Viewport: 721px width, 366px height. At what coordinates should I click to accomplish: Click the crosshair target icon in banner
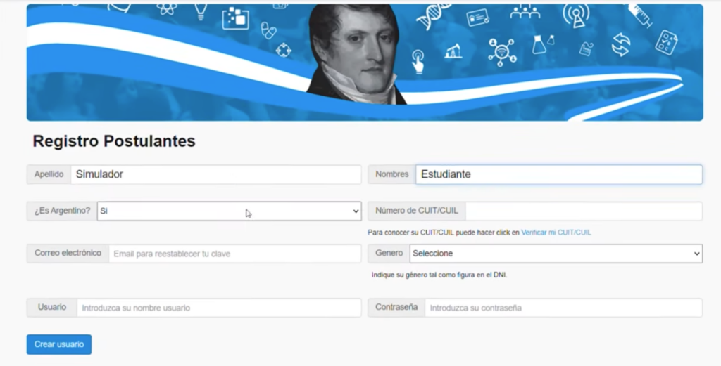(283, 50)
